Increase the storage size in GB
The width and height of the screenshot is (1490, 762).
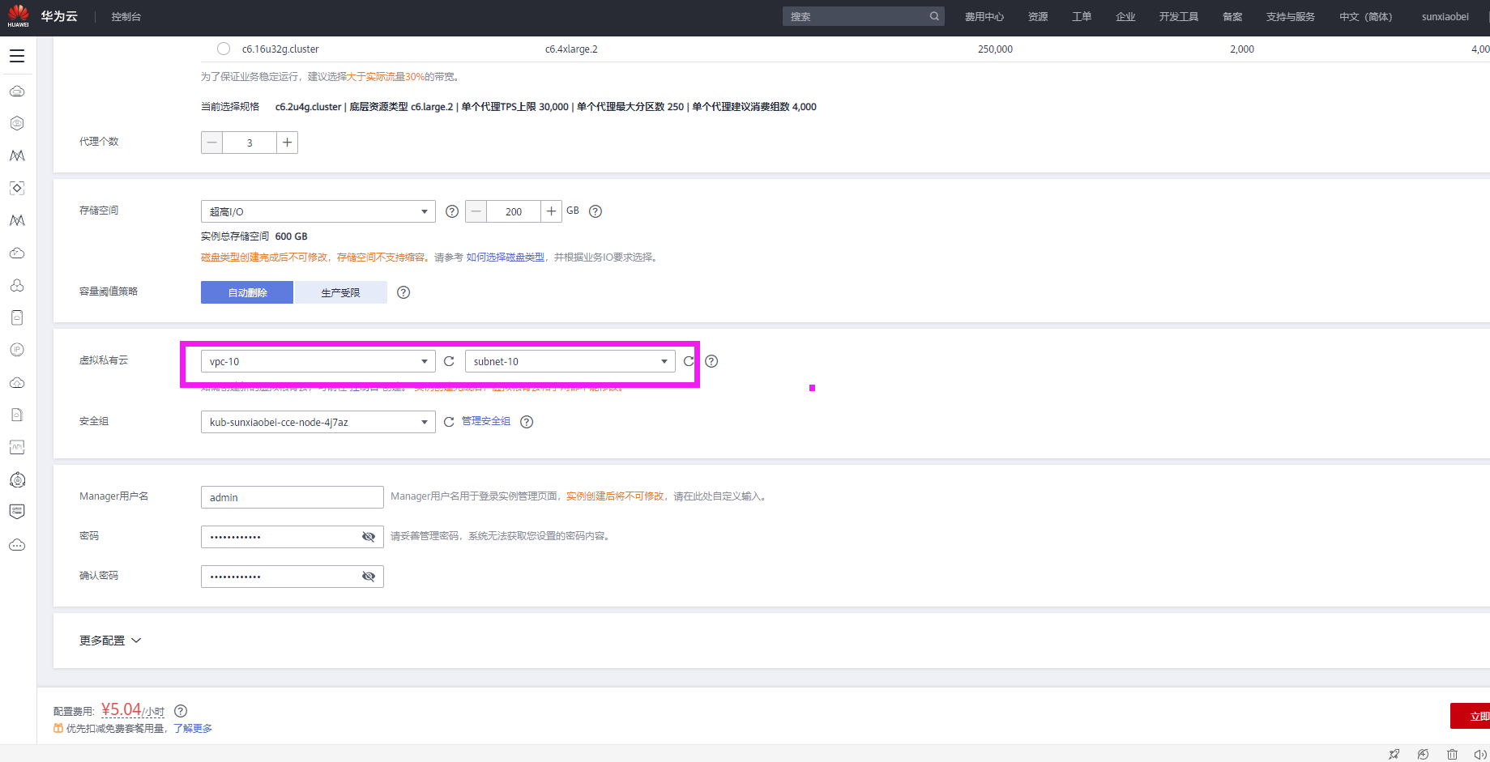coord(551,211)
